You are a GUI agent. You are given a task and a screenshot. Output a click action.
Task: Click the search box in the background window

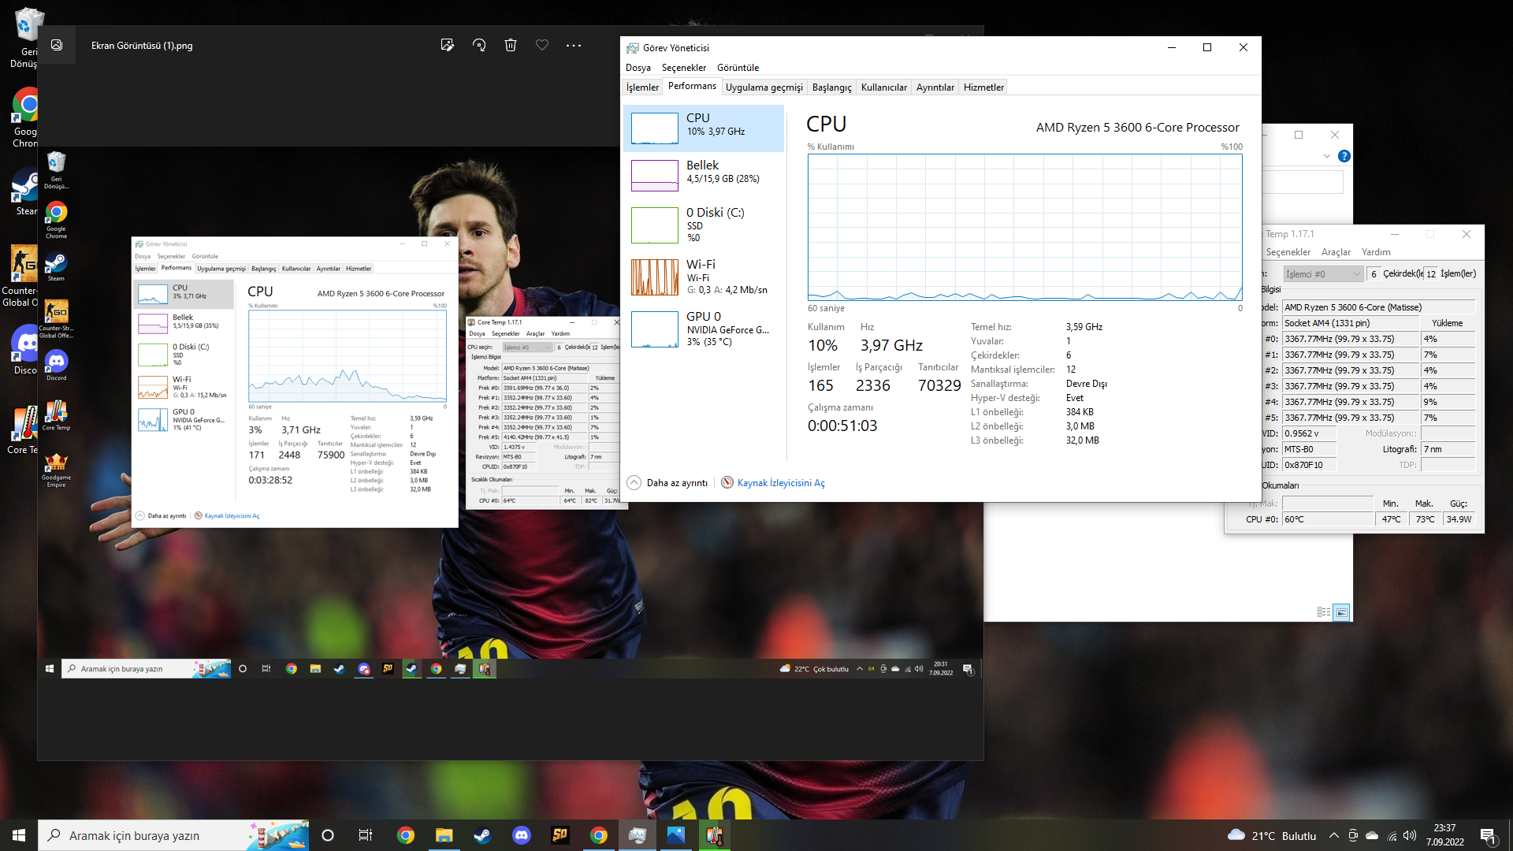pyautogui.click(x=1302, y=182)
